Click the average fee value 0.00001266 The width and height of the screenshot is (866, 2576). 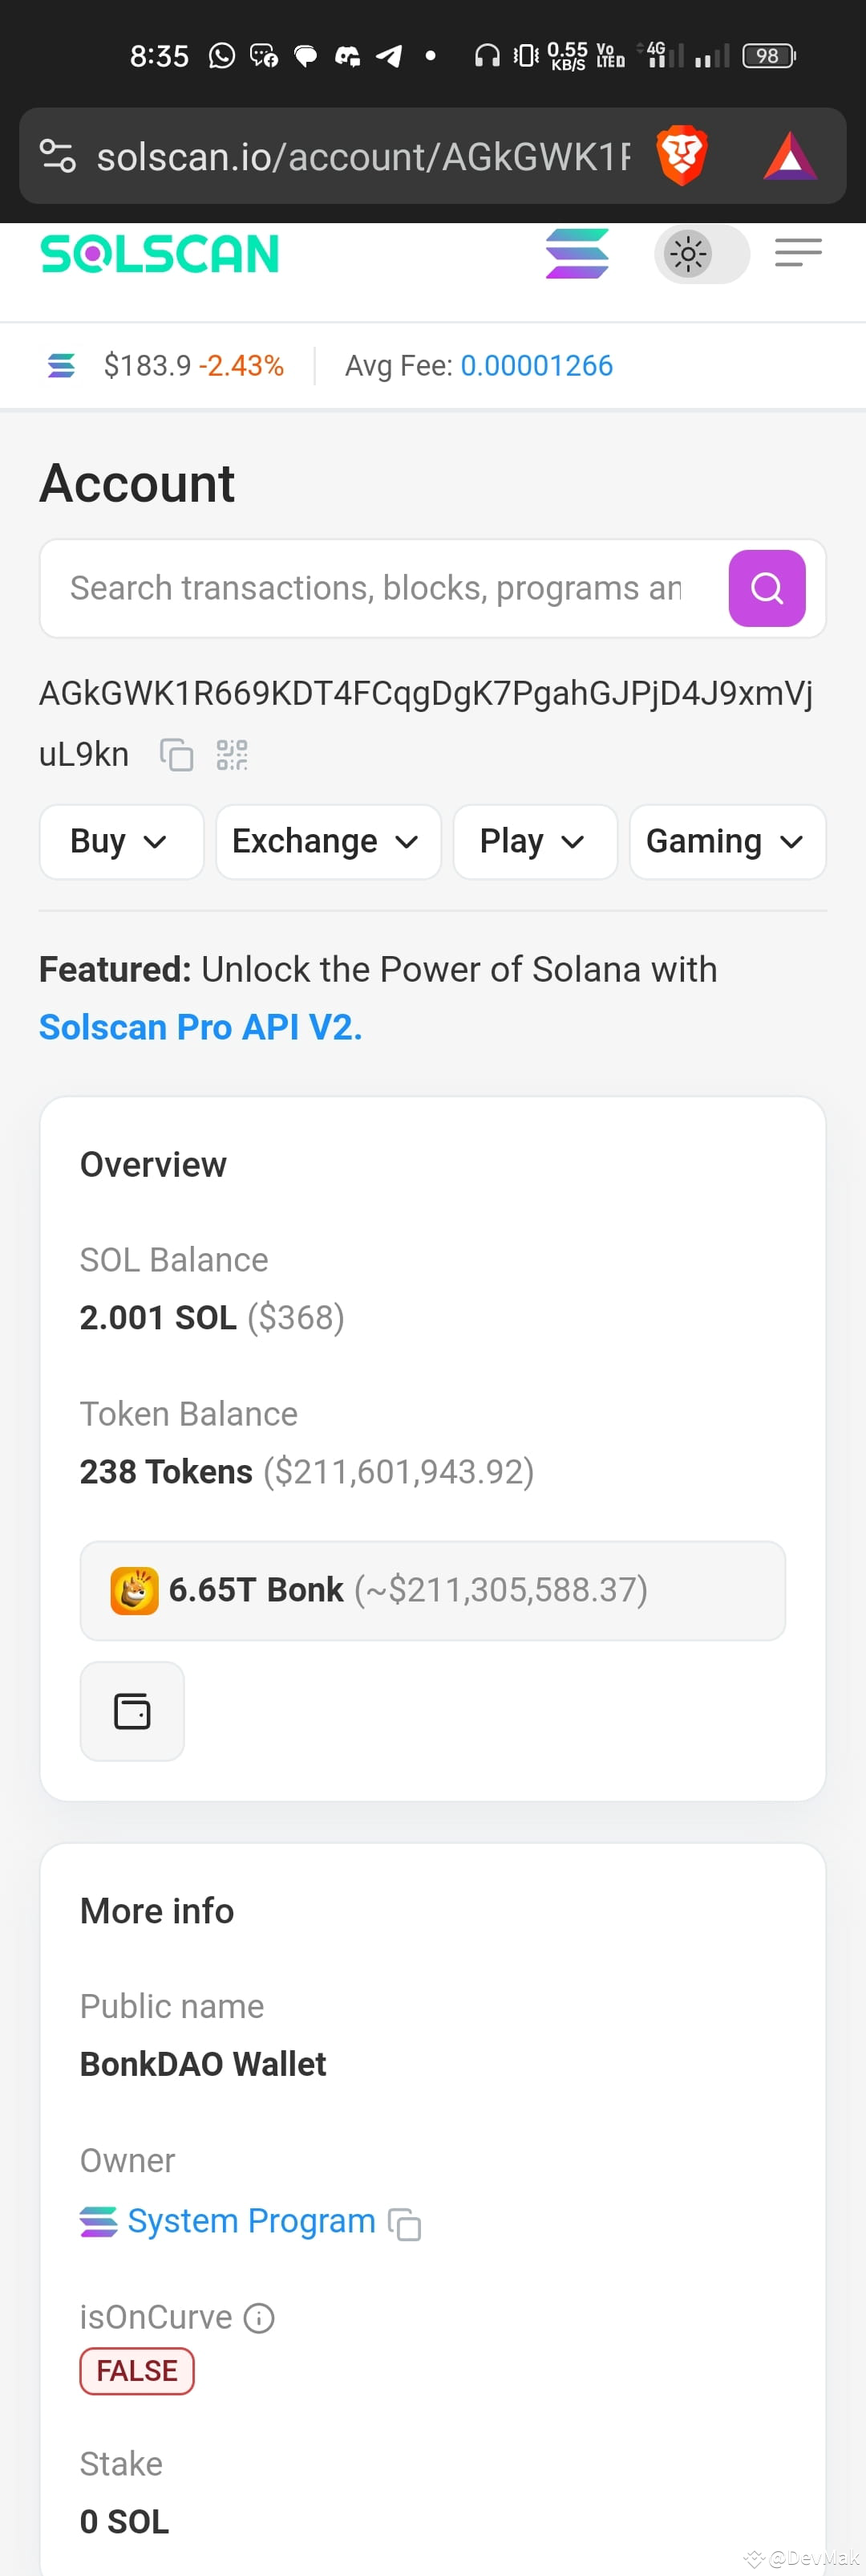(x=536, y=366)
